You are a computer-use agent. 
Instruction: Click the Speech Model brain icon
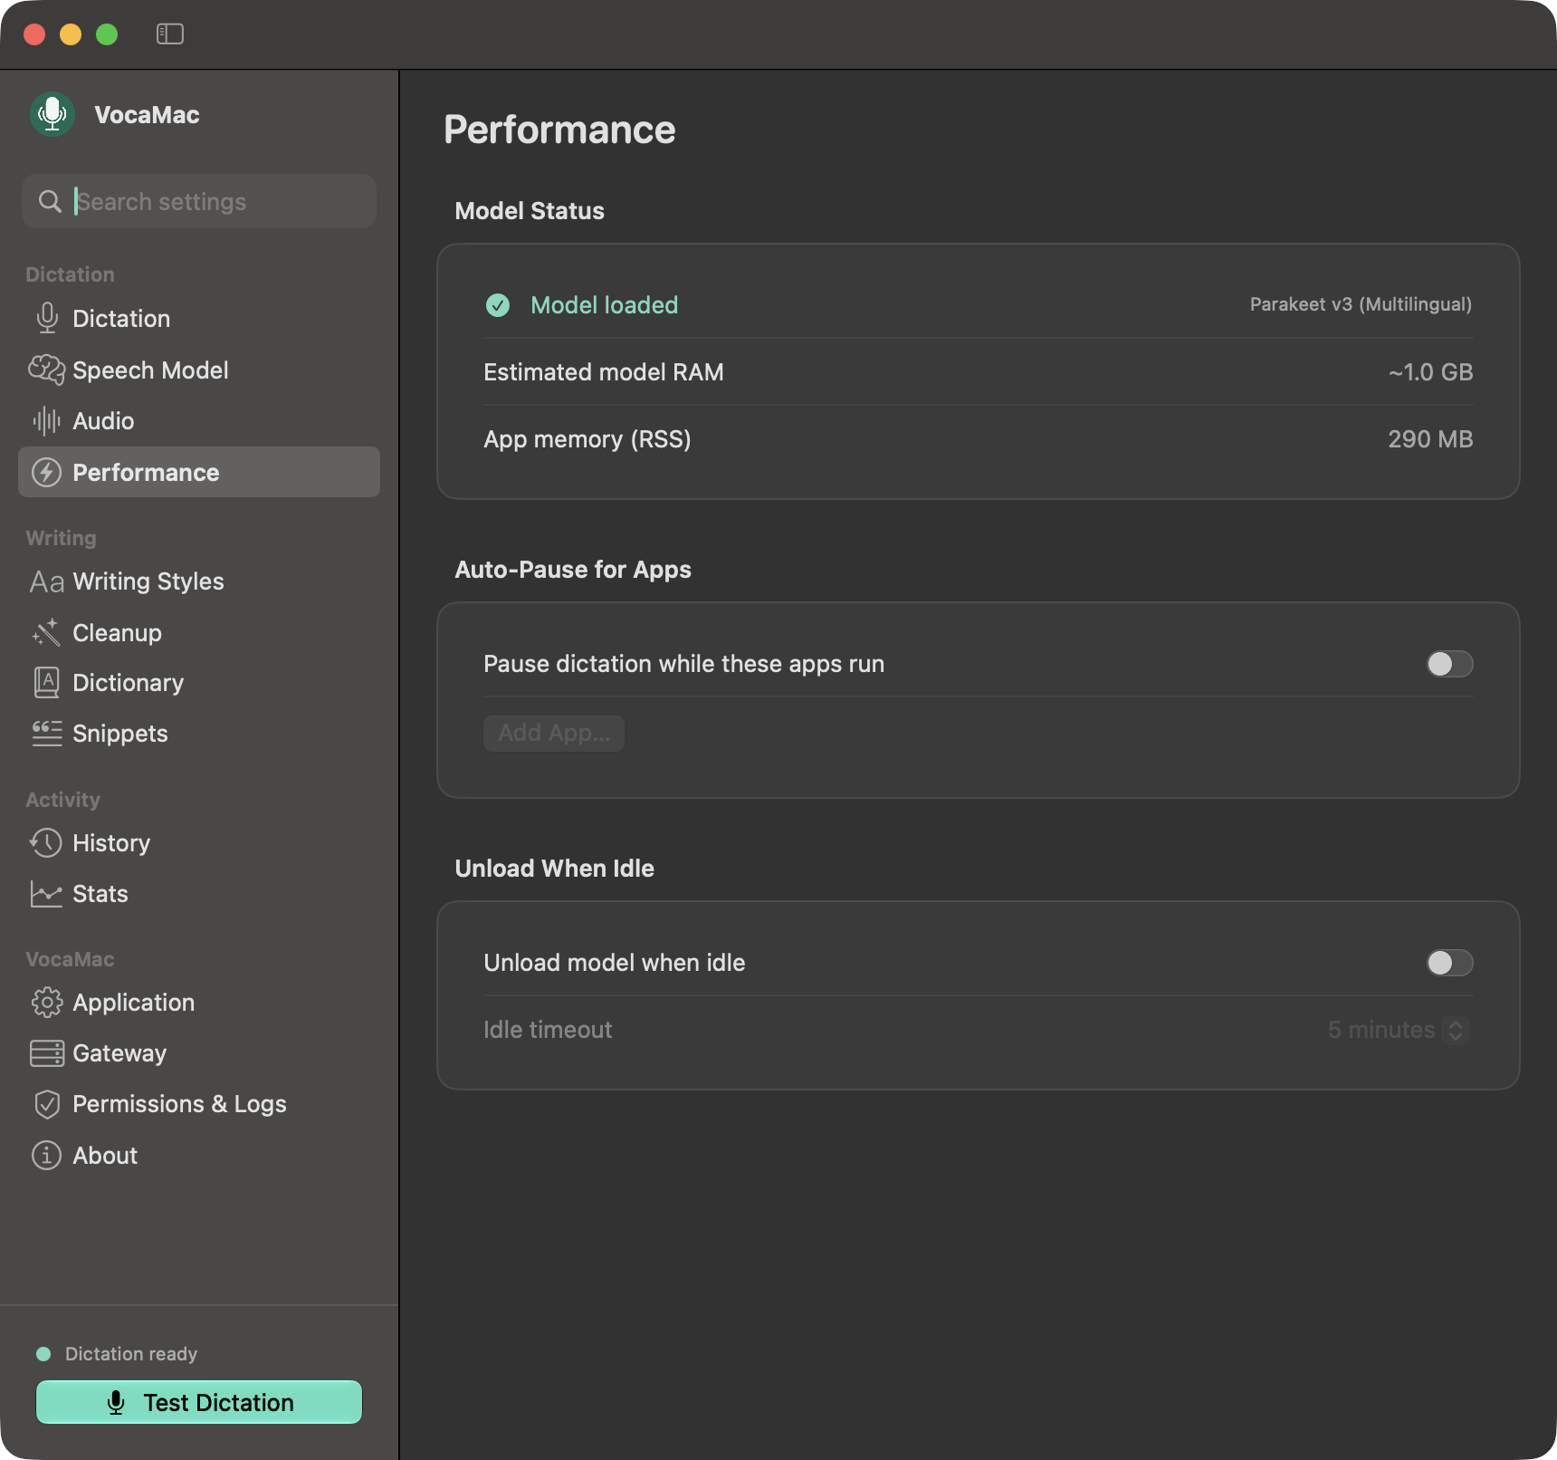click(x=47, y=370)
